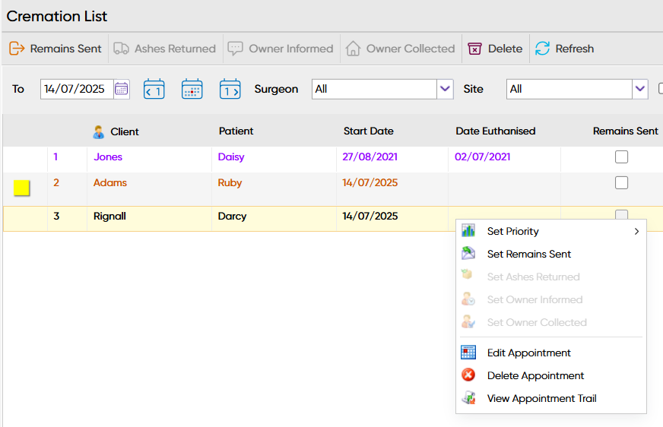Select Set Owner Collected menu entry
The height and width of the screenshot is (427, 663).
(x=551, y=322)
